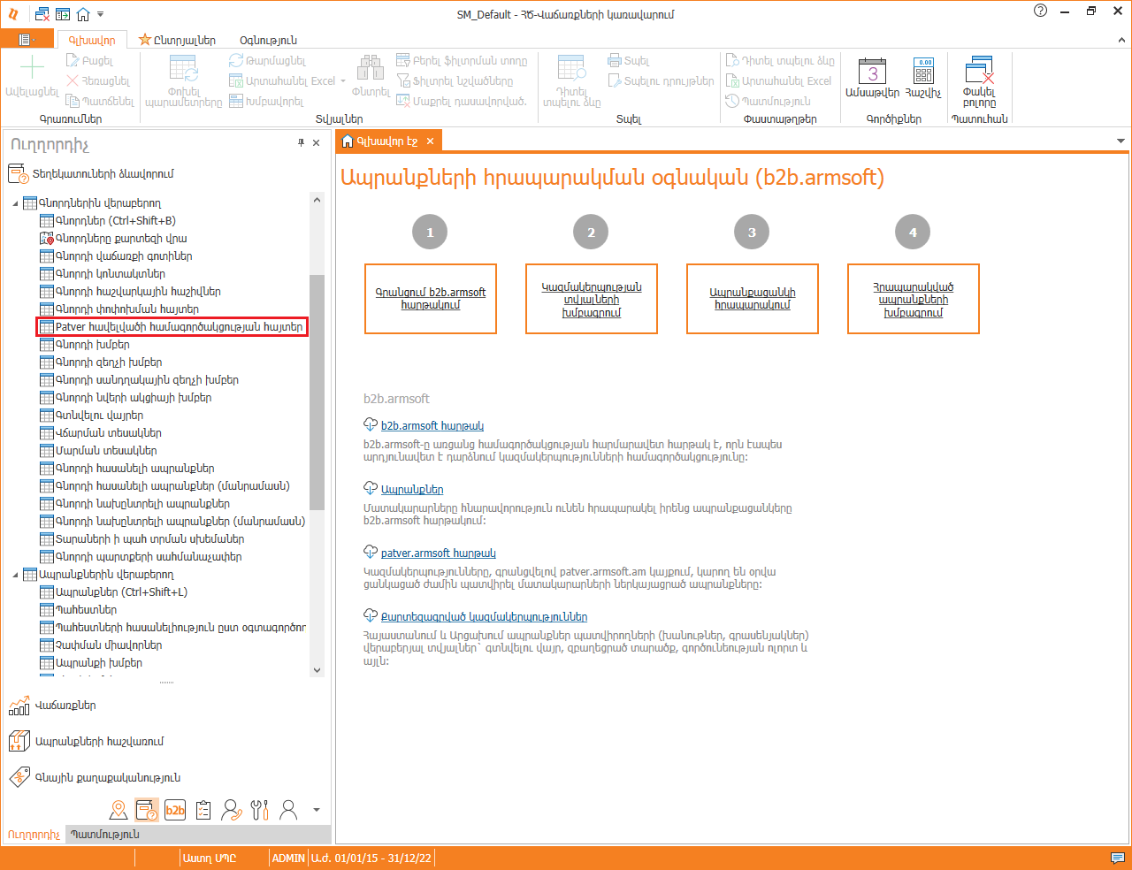Click the second quick access window icon
This screenshot has height=870, width=1132.
[63, 14]
